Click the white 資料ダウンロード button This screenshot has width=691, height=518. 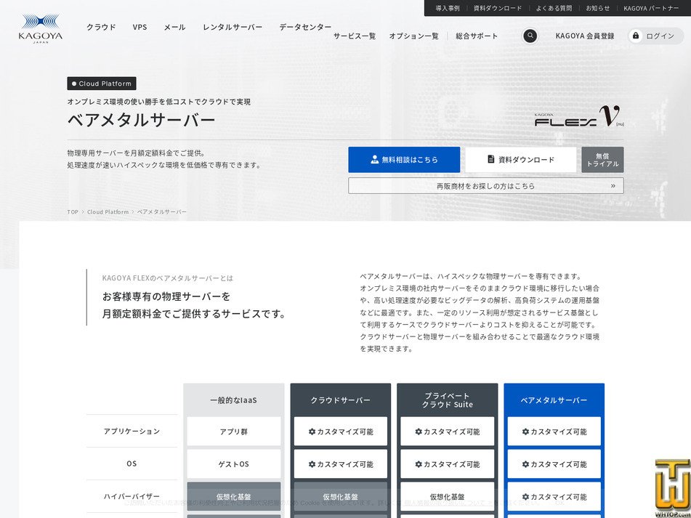tap(520, 159)
